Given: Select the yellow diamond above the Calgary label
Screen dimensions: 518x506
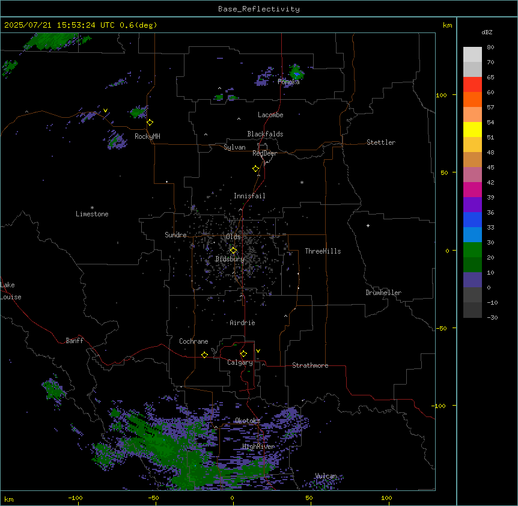Looking at the screenshot, I should 243,354.
